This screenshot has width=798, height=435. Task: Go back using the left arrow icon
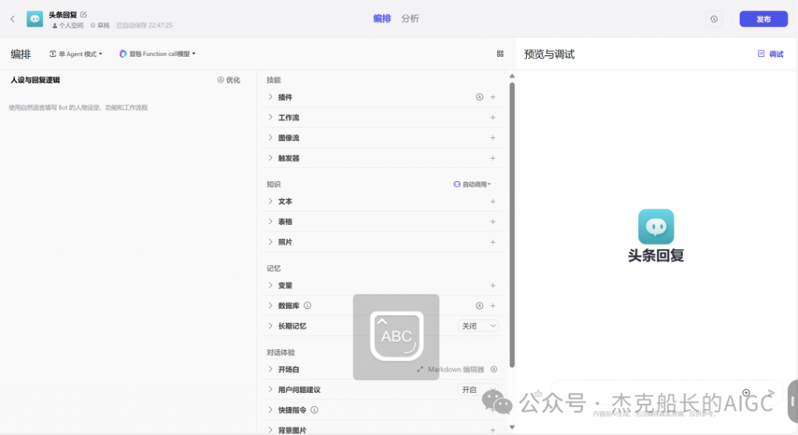12,19
